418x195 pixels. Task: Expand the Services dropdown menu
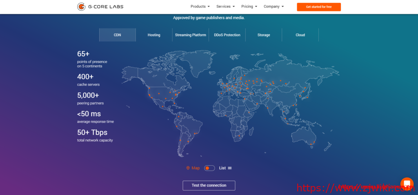point(226,7)
